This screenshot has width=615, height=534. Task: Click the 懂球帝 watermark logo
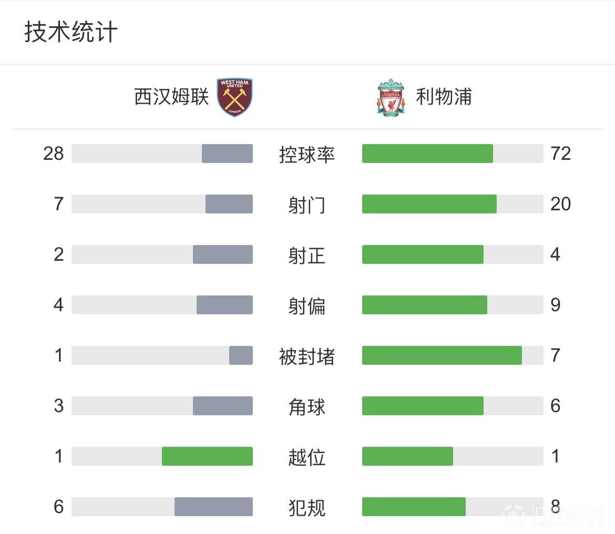point(552,515)
